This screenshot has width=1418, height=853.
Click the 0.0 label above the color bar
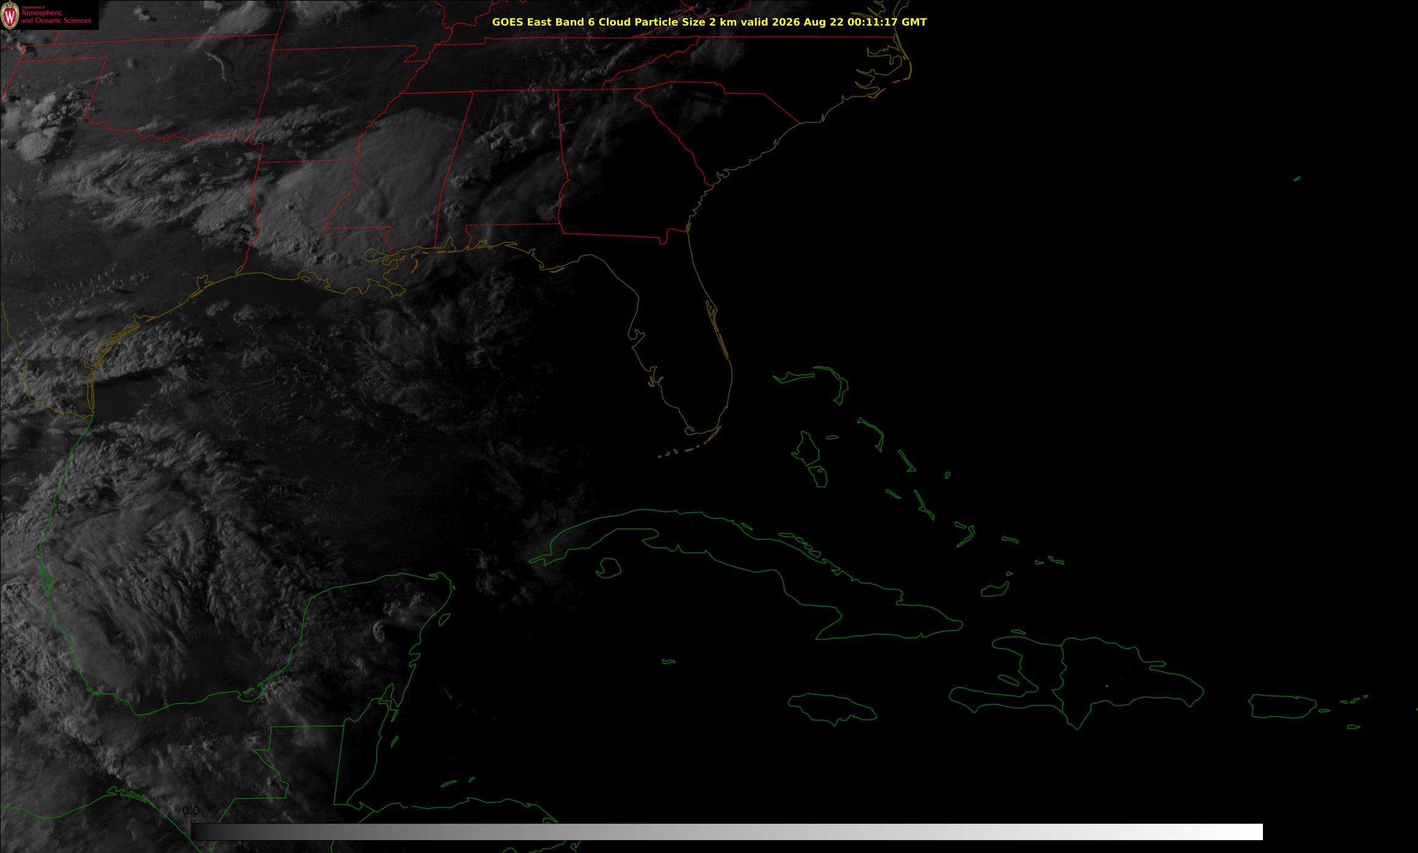tap(190, 810)
